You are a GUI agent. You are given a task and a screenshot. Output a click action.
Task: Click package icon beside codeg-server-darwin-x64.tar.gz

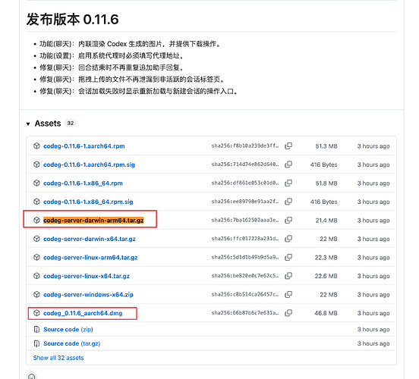click(x=36, y=239)
